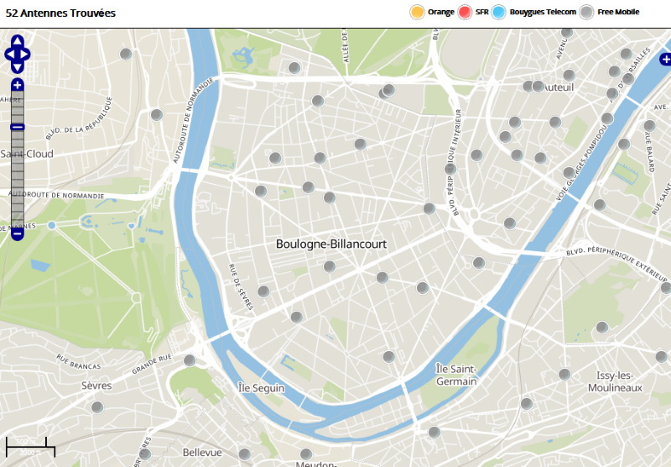Click the "52 Antennes Trouvées" heading
The height and width of the screenshot is (467, 671).
pos(60,13)
